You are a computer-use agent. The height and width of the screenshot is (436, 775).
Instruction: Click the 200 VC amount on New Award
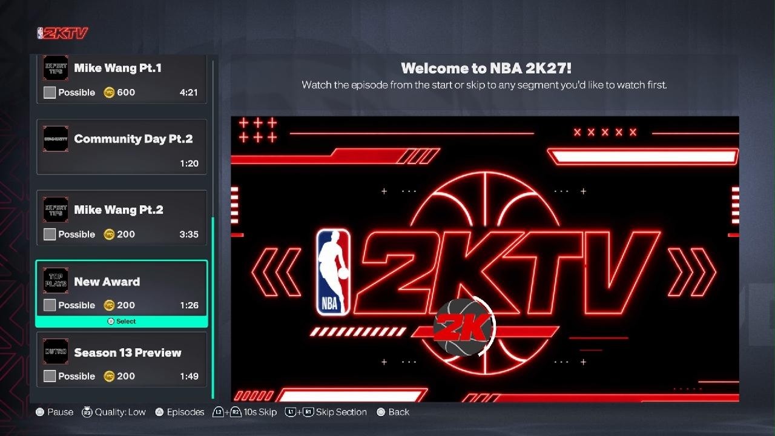click(126, 305)
